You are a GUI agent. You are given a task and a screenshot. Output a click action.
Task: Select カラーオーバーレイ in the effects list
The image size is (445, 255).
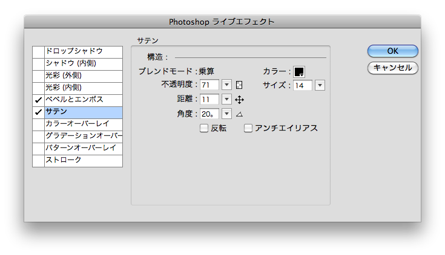84,124
